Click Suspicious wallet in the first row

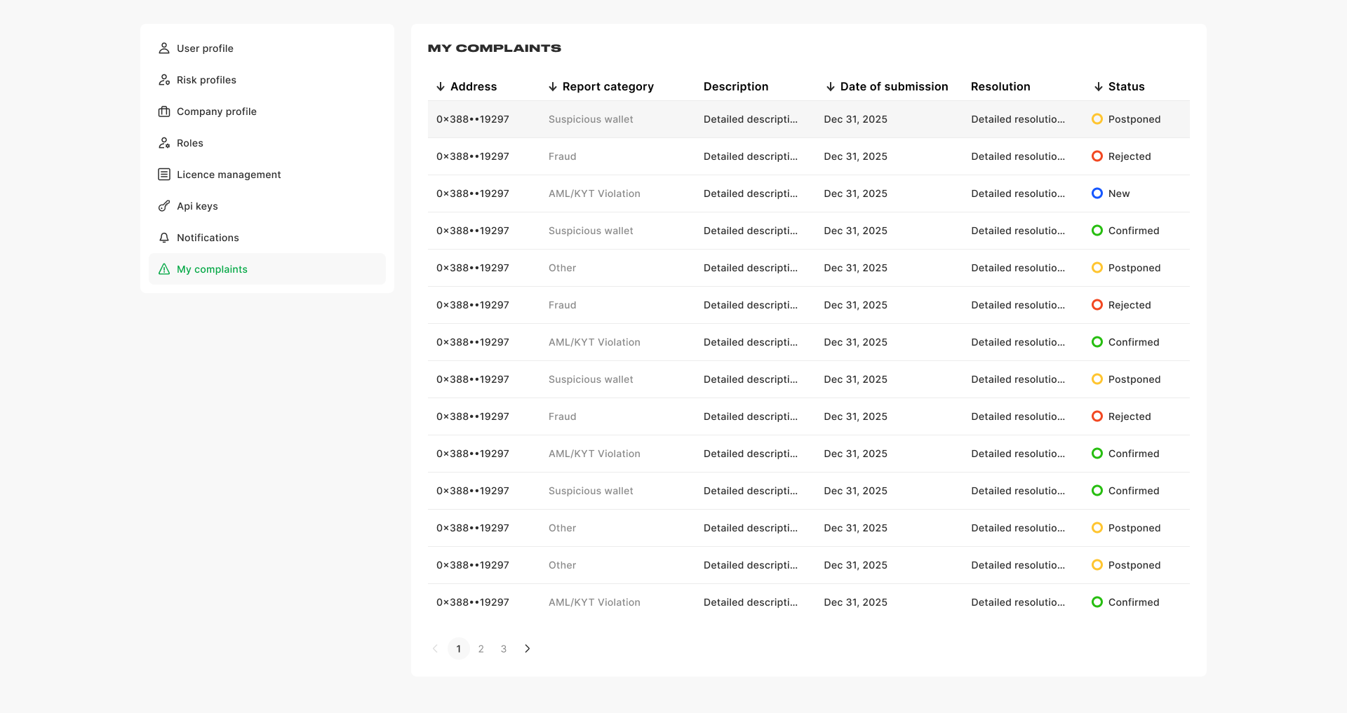591,119
